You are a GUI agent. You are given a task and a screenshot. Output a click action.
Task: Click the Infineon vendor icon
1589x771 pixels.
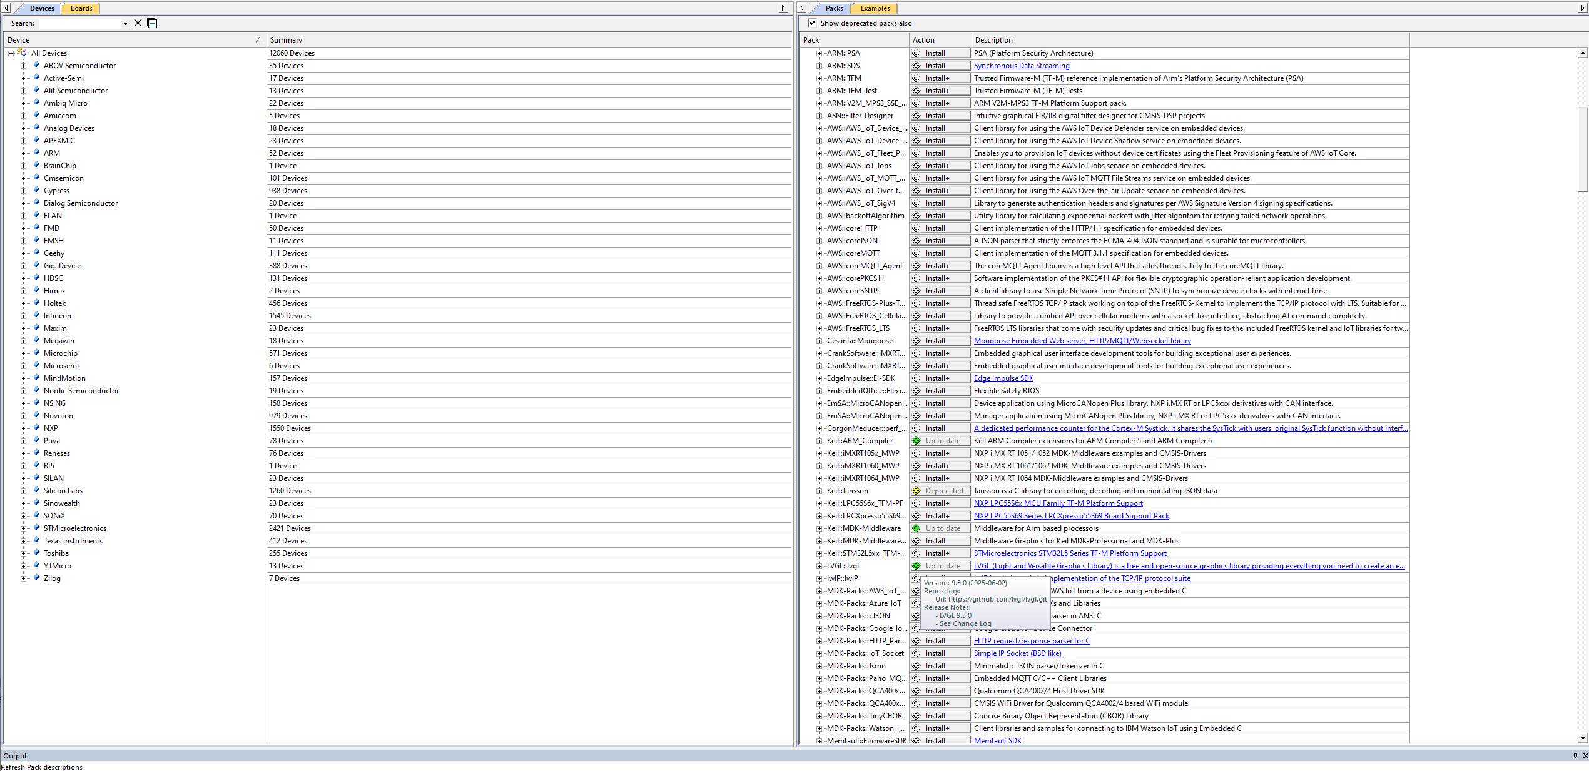[x=36, y=315]
